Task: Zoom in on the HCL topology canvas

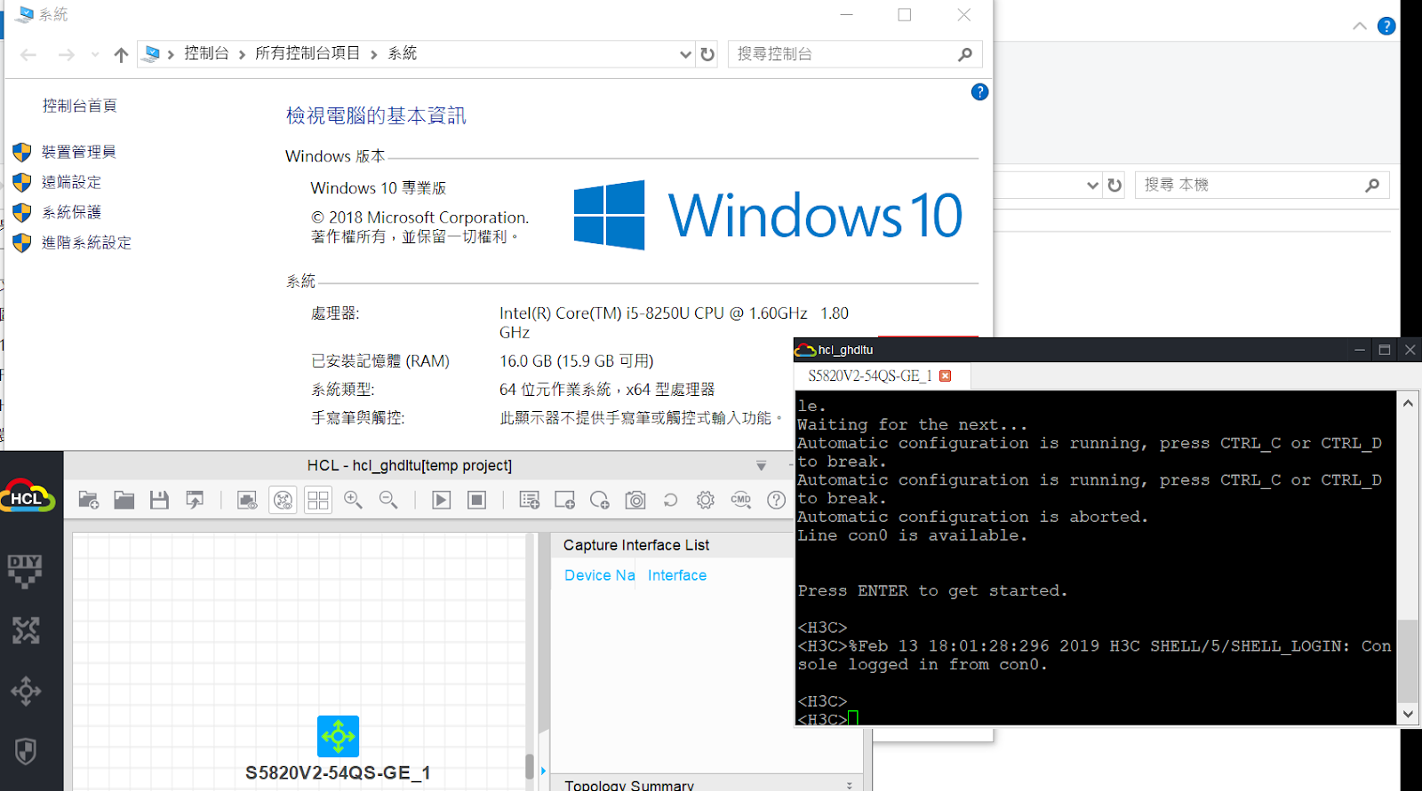Action: pos(353,500)
